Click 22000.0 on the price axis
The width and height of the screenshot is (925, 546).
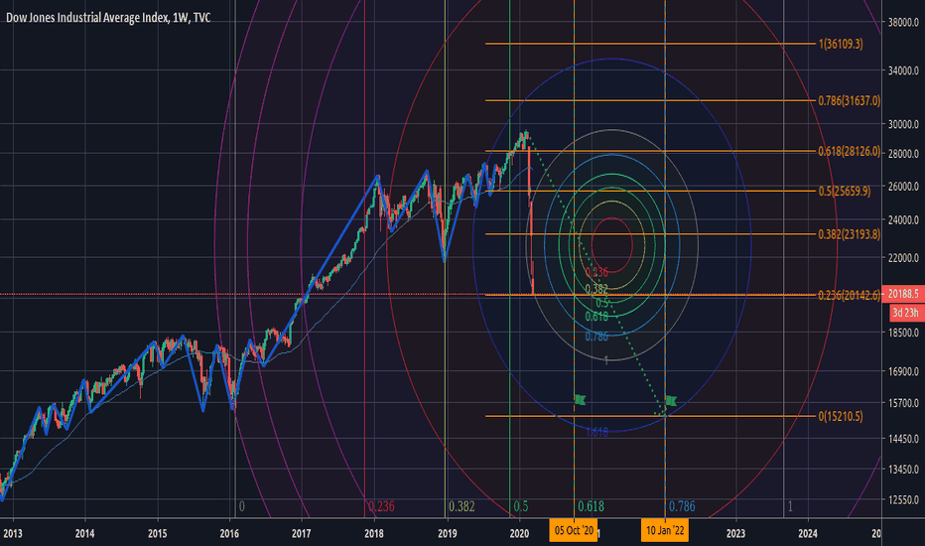click(x=903, y=258)
